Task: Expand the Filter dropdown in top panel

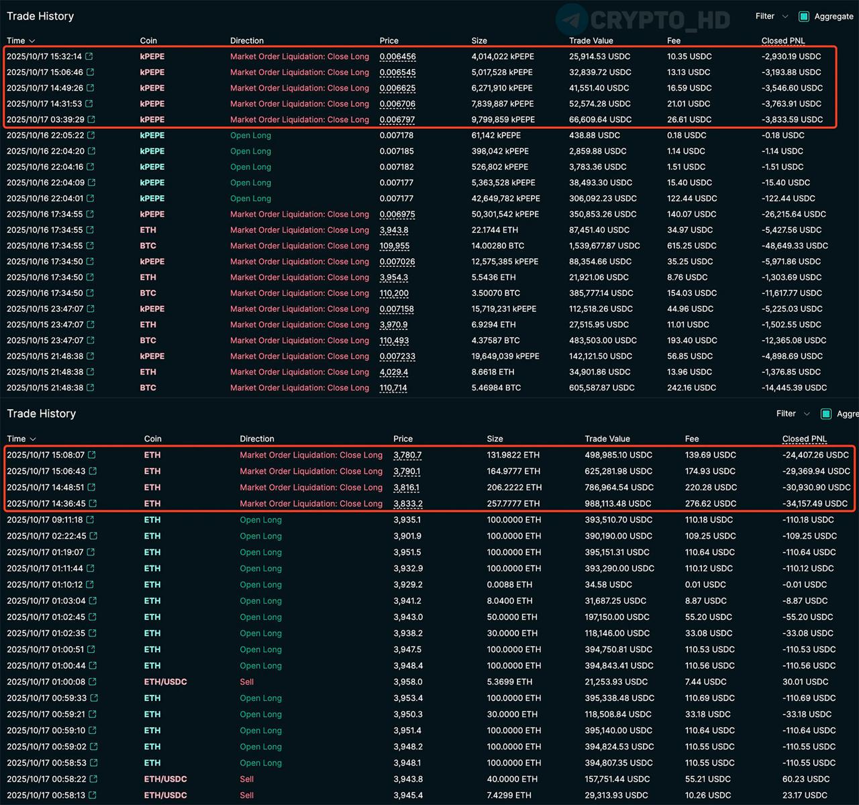Action: click(772, 16)
